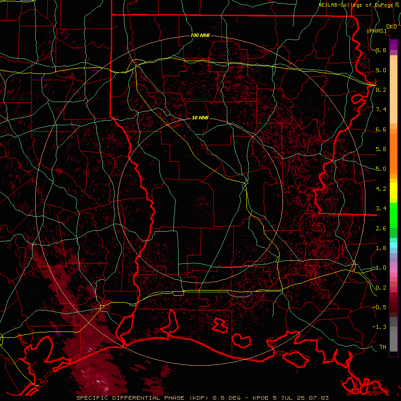
Task: Click the cyan segment of the color bar
Action: click(x=393, y=245)
